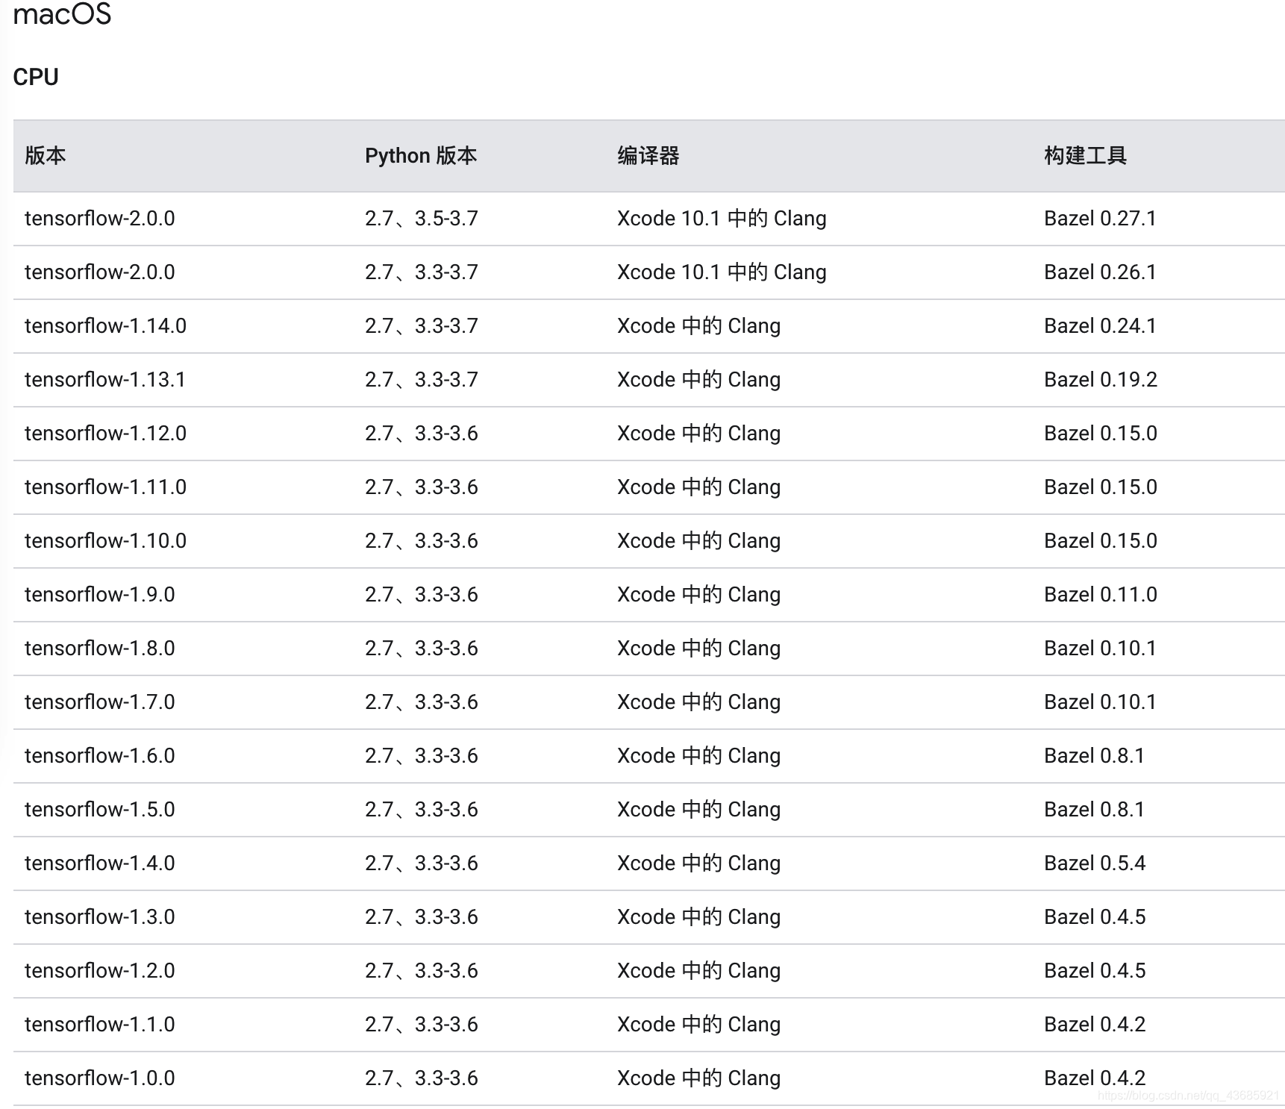Select Bazel 0.4.5 in tensorflow-1.3.0 row
The width and height of the screenshot is (1285, 1109).
[1095, 917]
